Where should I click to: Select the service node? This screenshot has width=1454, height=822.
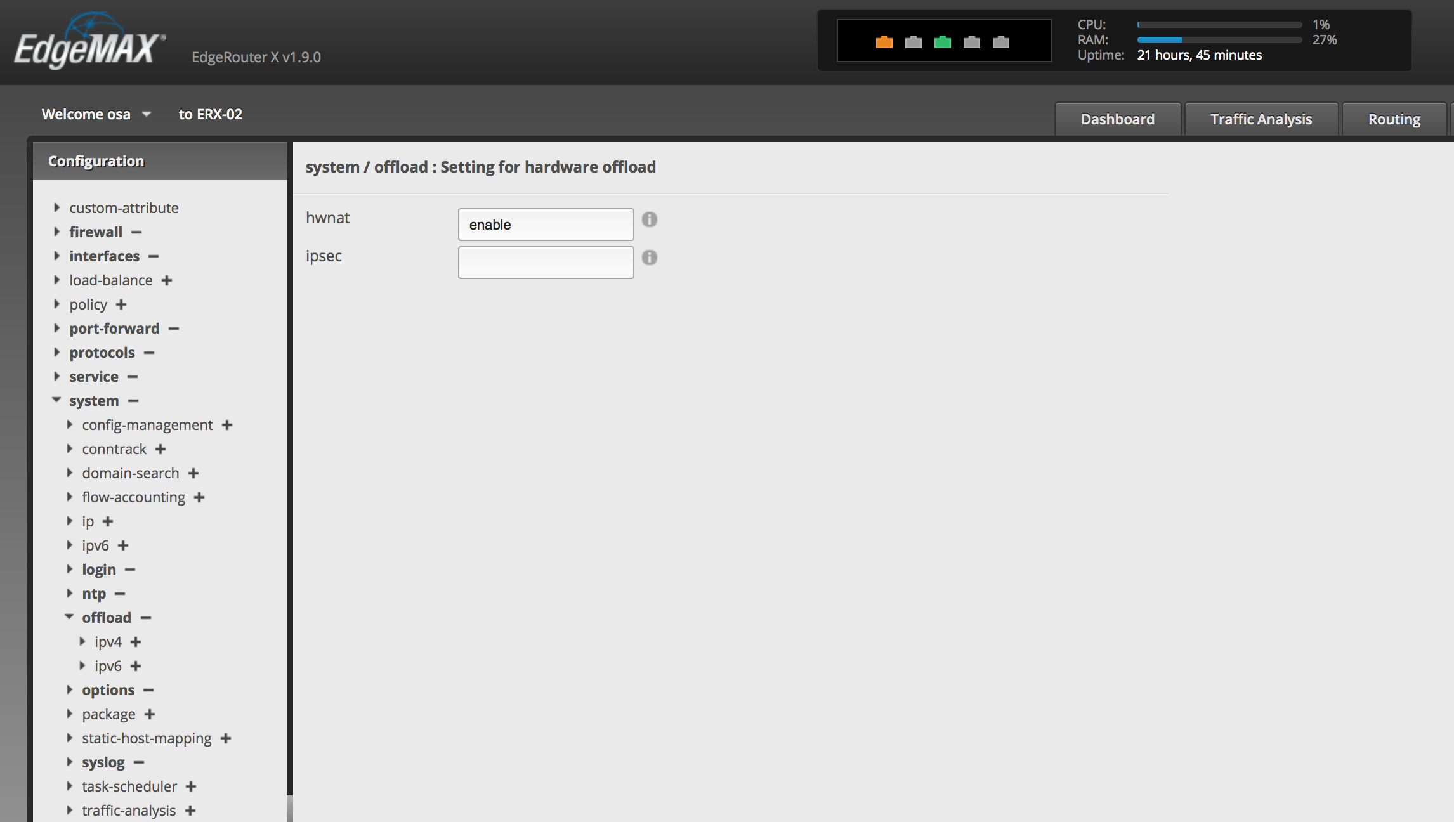point(94,377)
